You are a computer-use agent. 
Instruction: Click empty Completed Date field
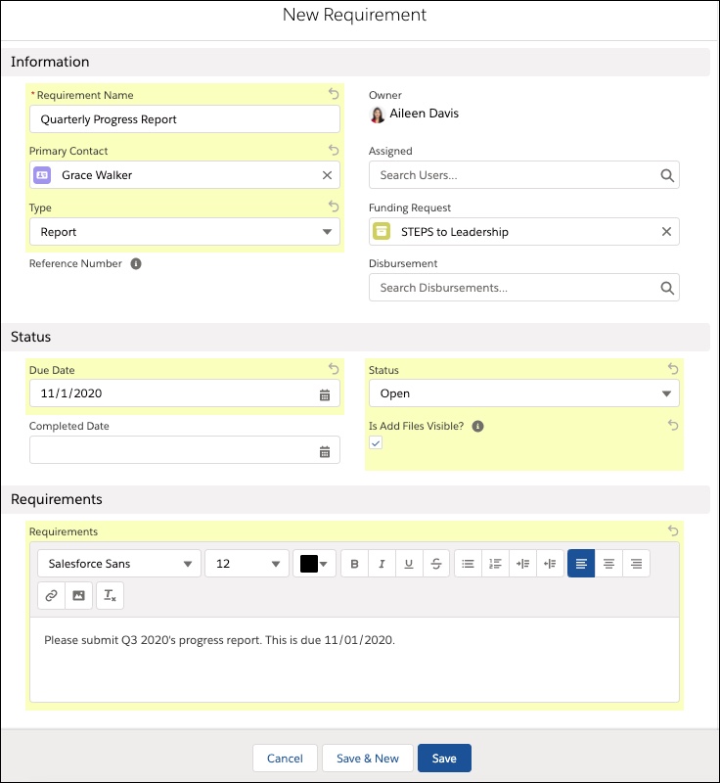pyautogui.click(x=185, y=450)
